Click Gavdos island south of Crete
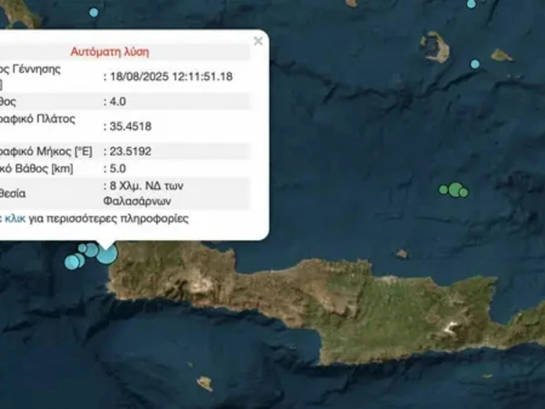Image resolution: width=545 pixels, height=409 pixels. (x=205, y=383)
